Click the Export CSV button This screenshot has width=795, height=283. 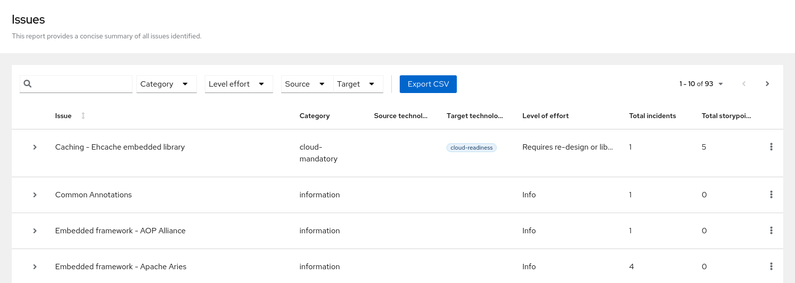428,84
